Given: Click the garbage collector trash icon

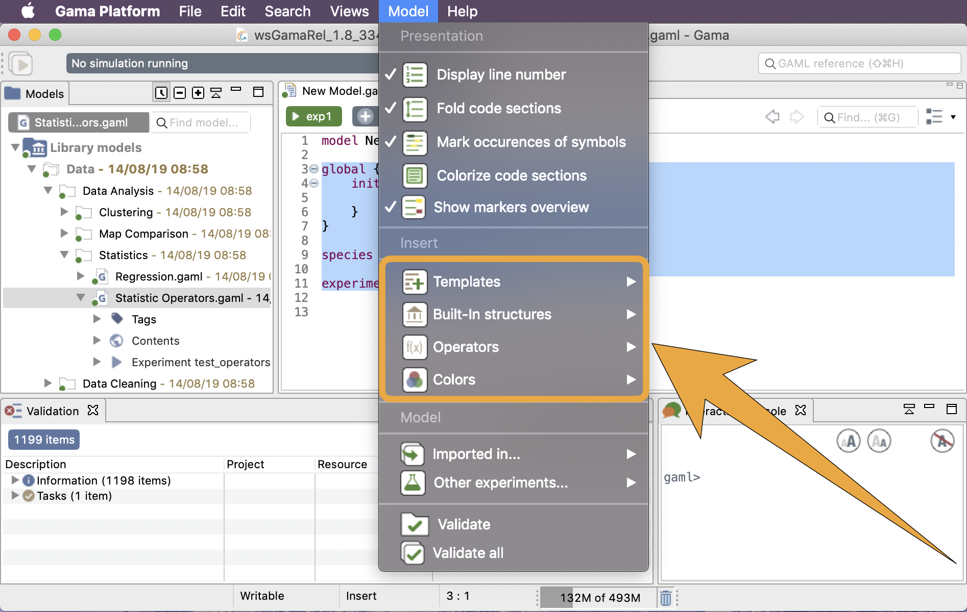Looking at the screenshot, I should (666, 598).
